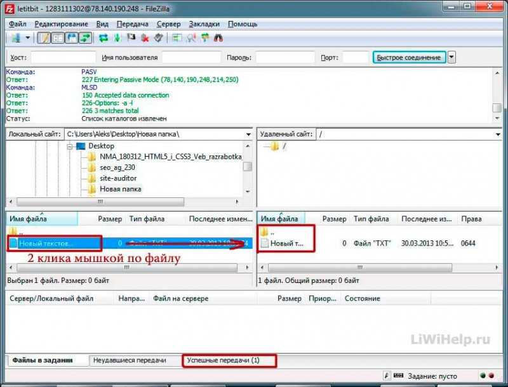Click the binoculars file search icon
The image size is (508, 387).
pos(218,38)
